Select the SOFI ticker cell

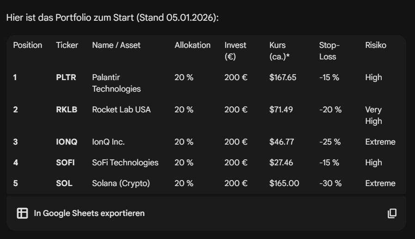[x=65, y=163]
